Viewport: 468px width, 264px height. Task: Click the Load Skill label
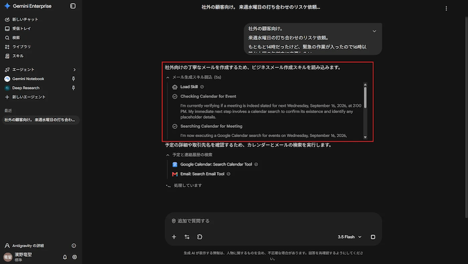pyautogui.click(x=189, y=87)
